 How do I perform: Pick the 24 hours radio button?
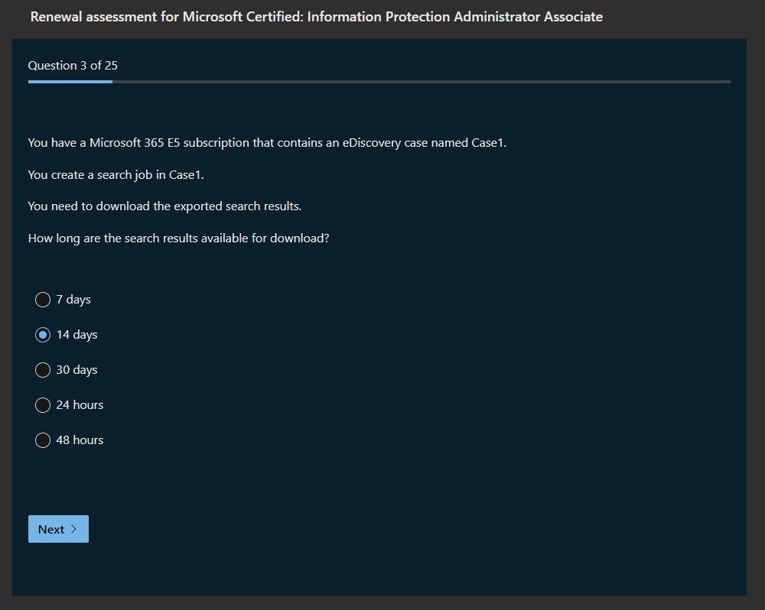[43, 405]
